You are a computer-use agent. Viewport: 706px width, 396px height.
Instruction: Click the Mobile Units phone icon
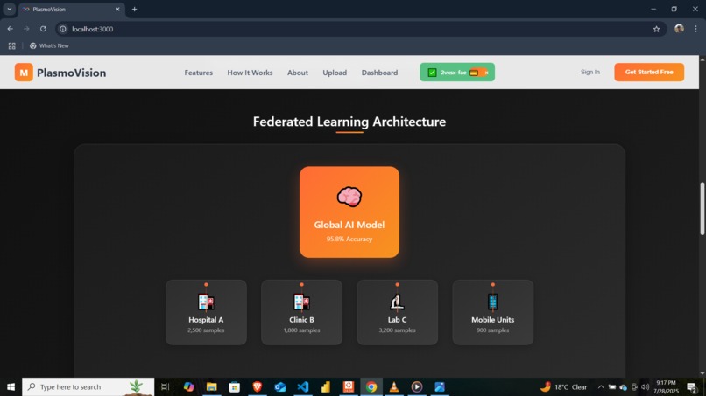click(492, 302)
